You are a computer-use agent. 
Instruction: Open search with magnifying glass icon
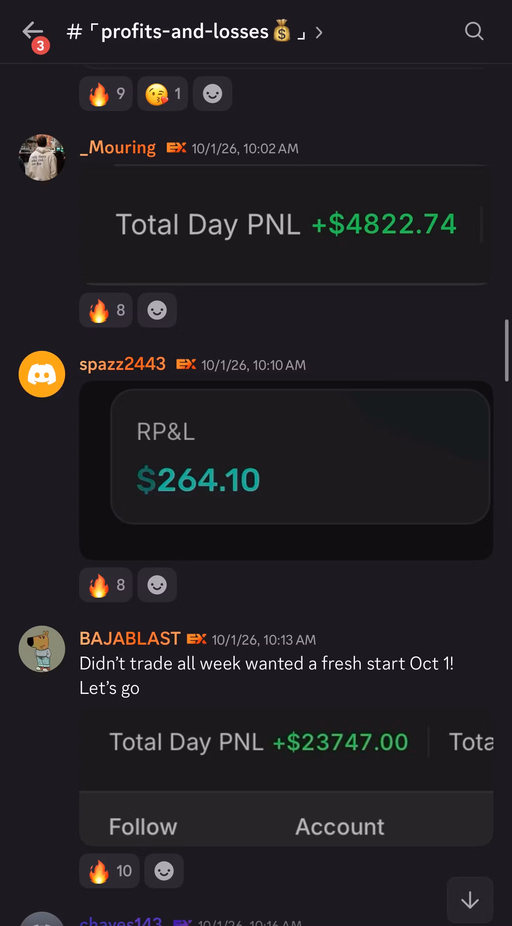coord(474,31)
